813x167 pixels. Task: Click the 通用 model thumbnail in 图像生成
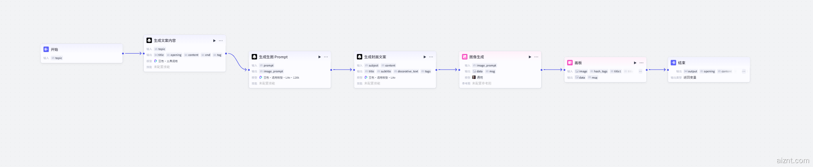[x=474, y=77]
